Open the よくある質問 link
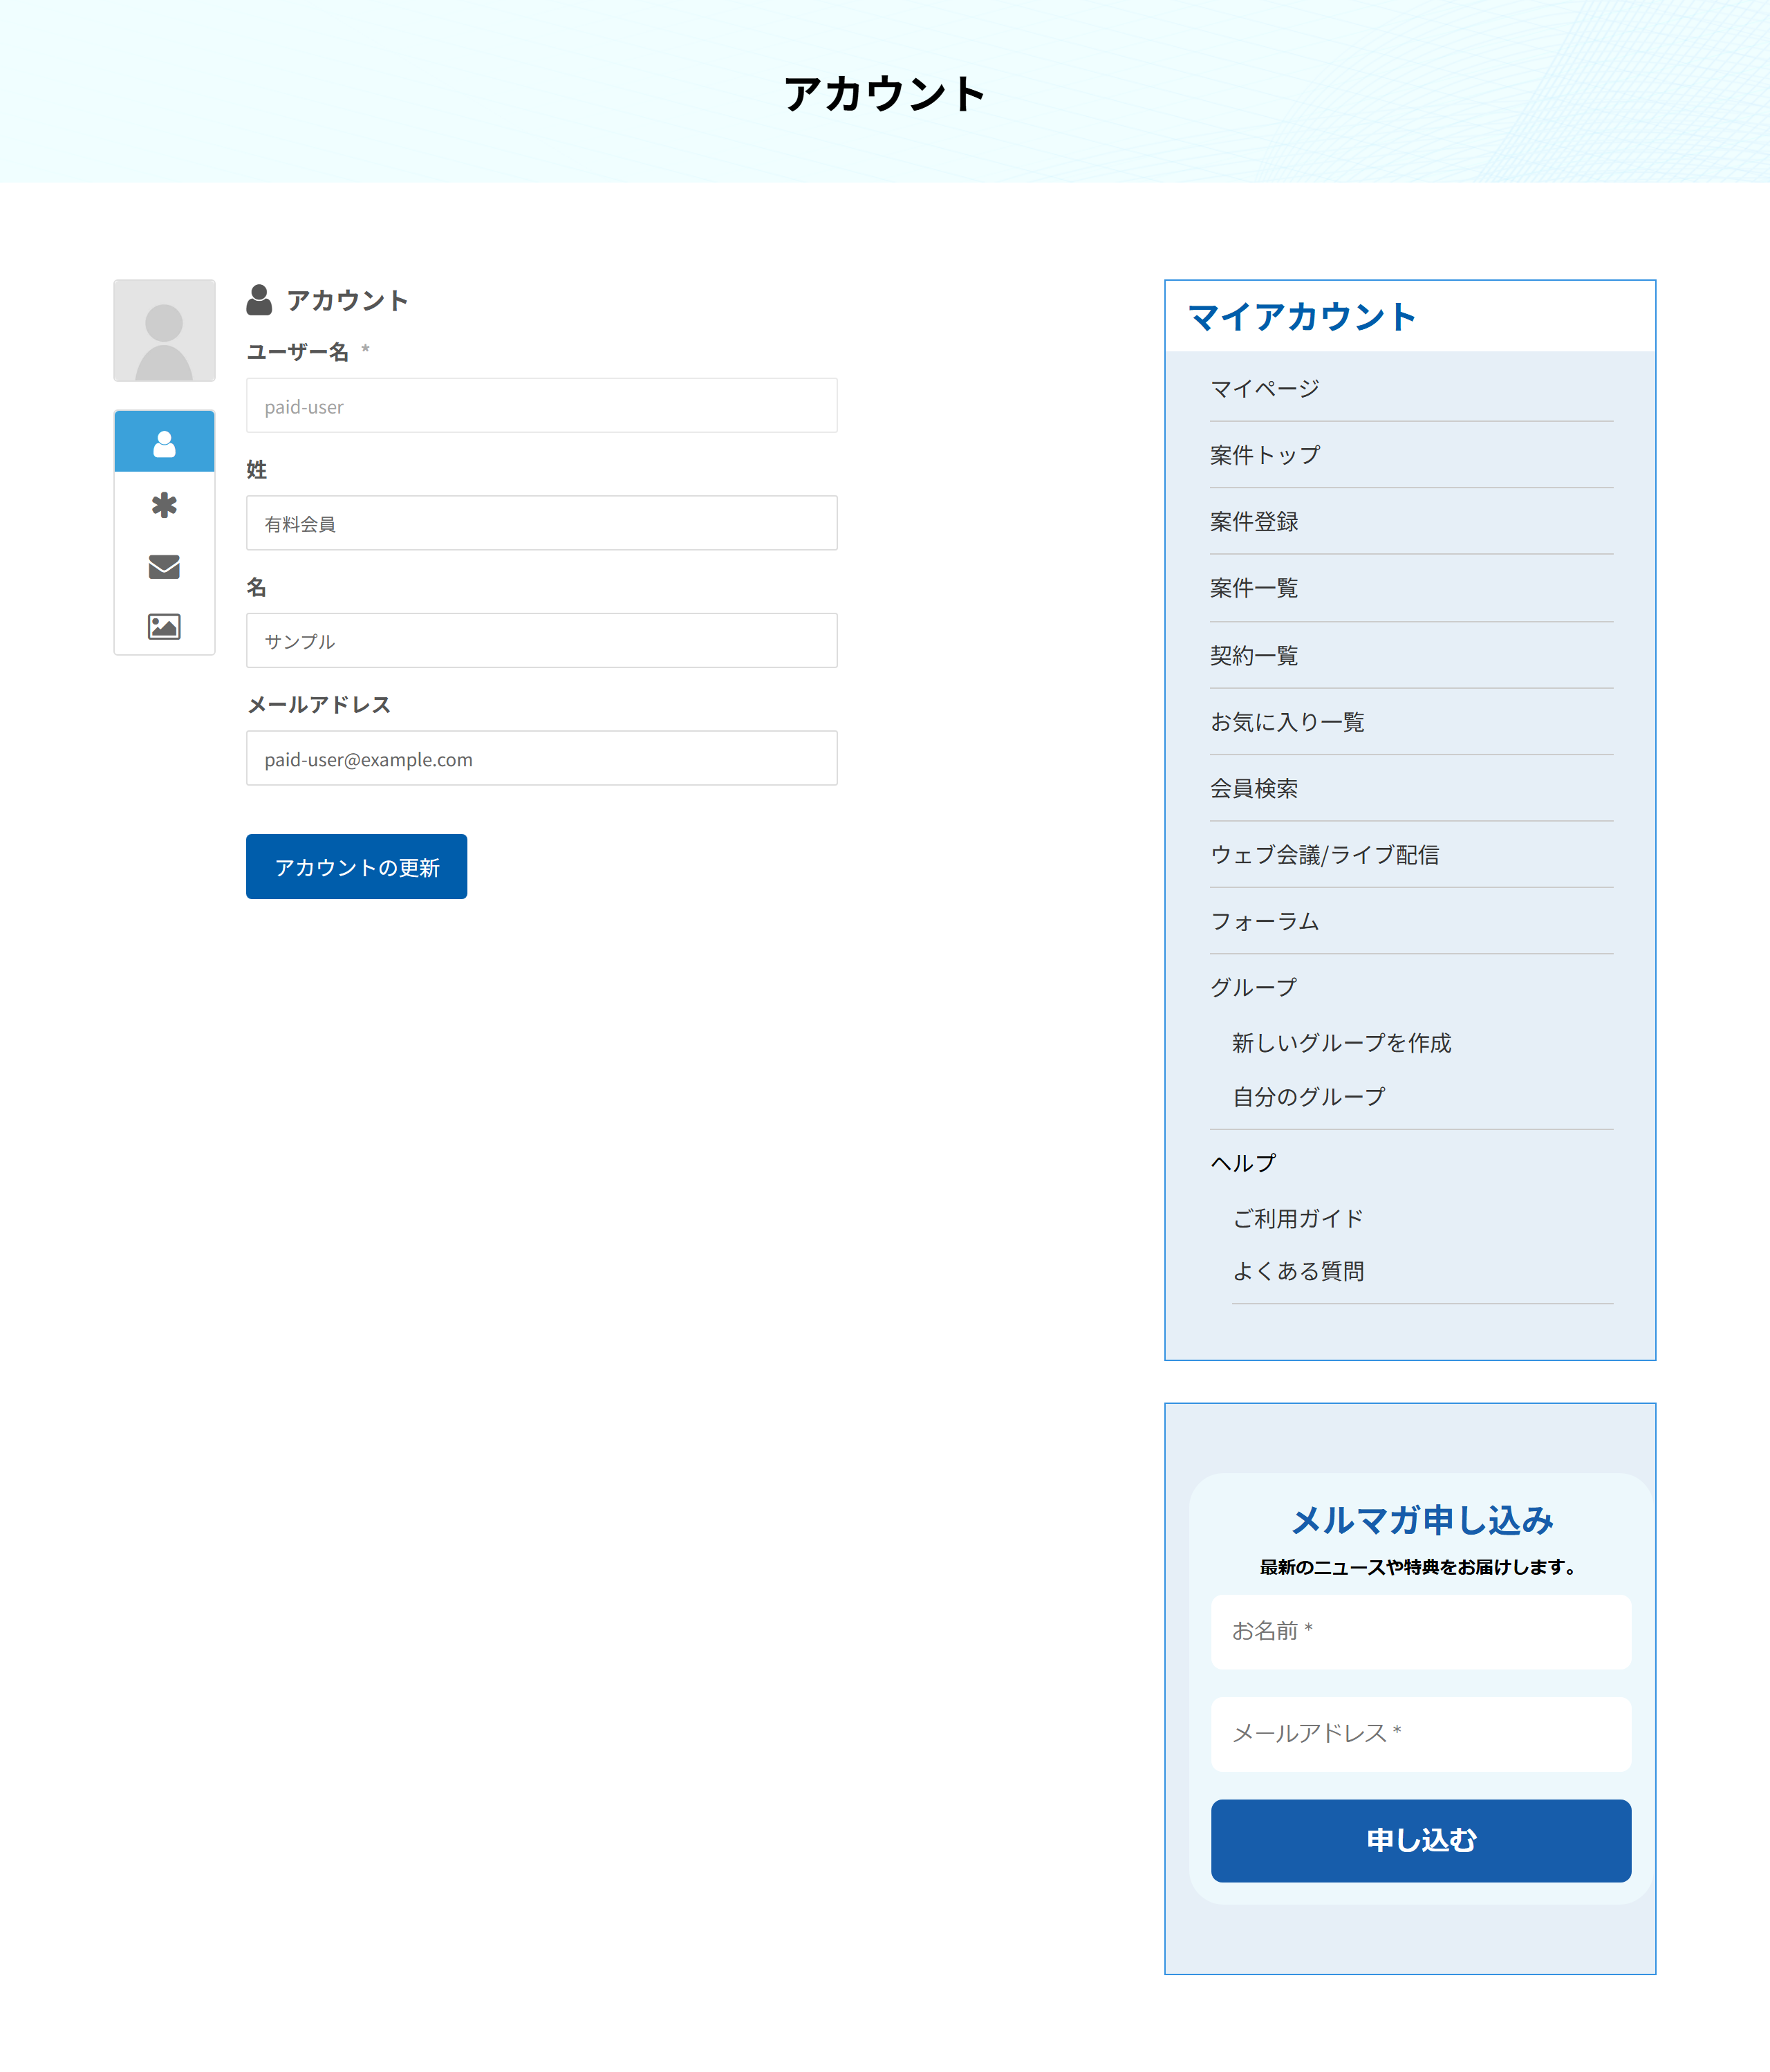Screen dimensions: 1770x2072 (1298, 1271)
